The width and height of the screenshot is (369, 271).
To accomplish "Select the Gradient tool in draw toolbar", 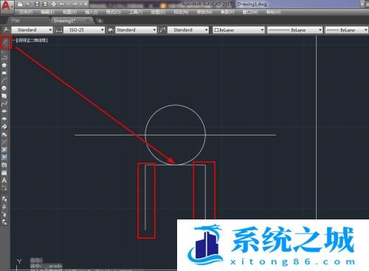I will [4, 158].
